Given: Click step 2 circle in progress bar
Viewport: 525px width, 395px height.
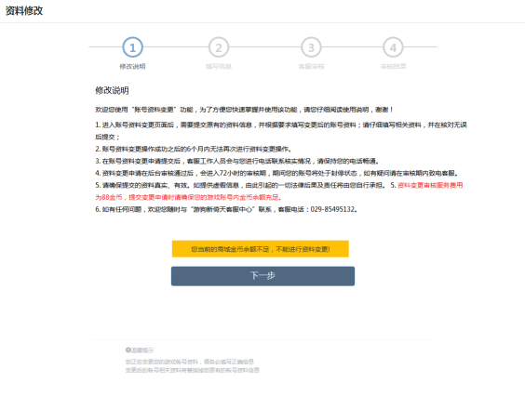Looking at the screenshot, I should (219, 47).
